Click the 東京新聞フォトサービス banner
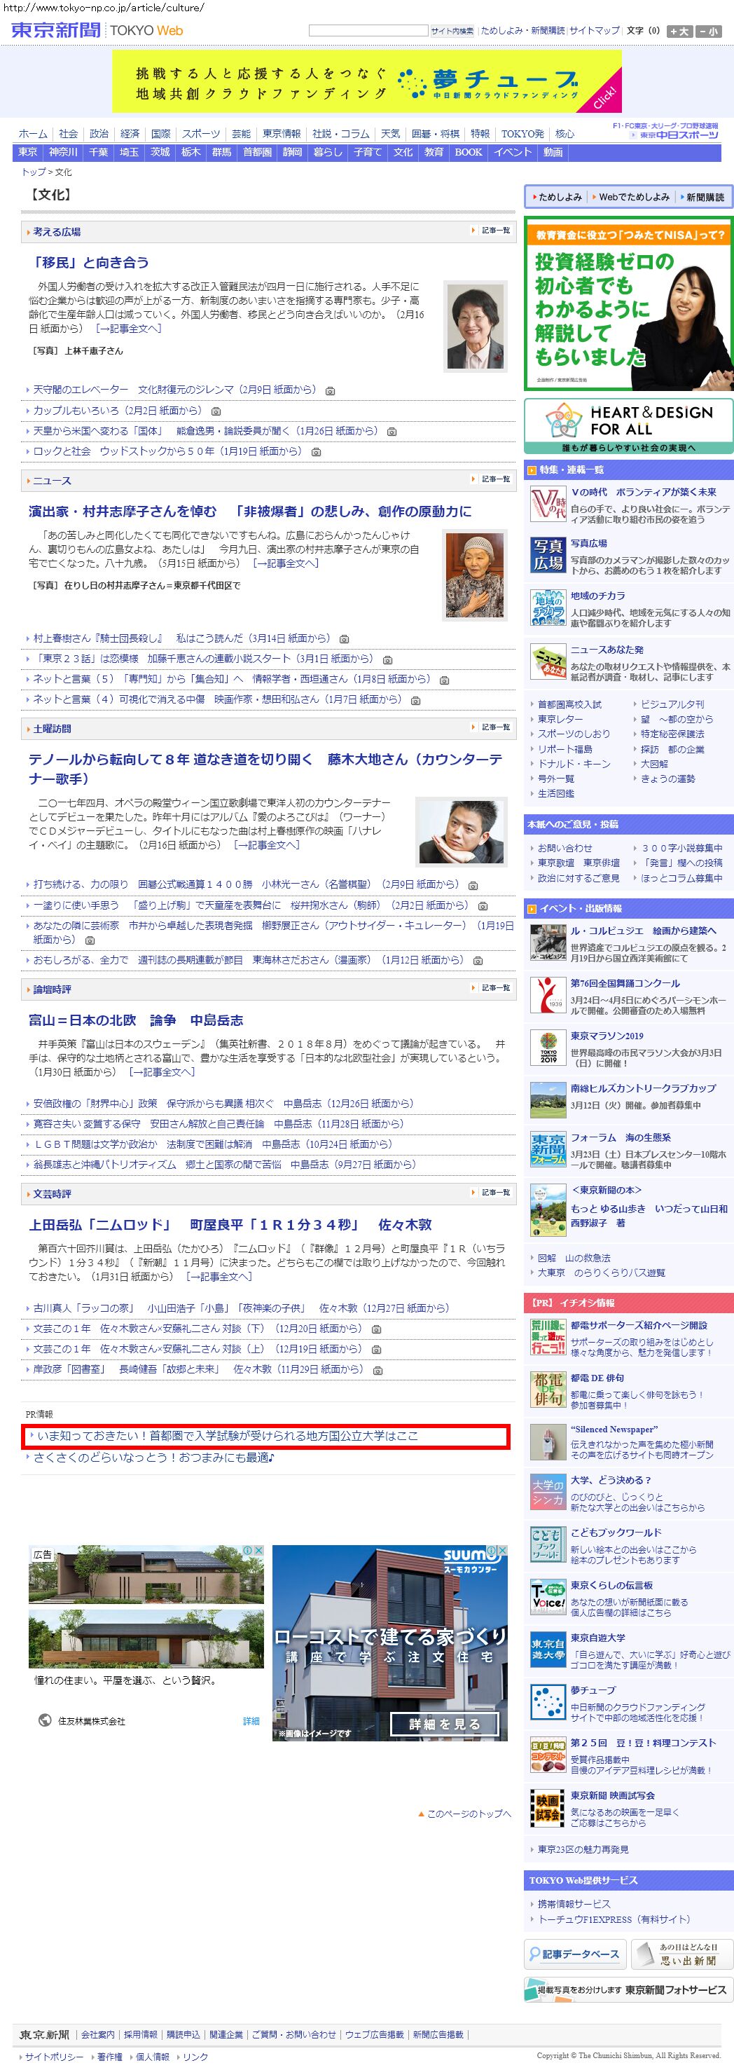Viewport: 734px width, 2070px height. pos(629,1989)
